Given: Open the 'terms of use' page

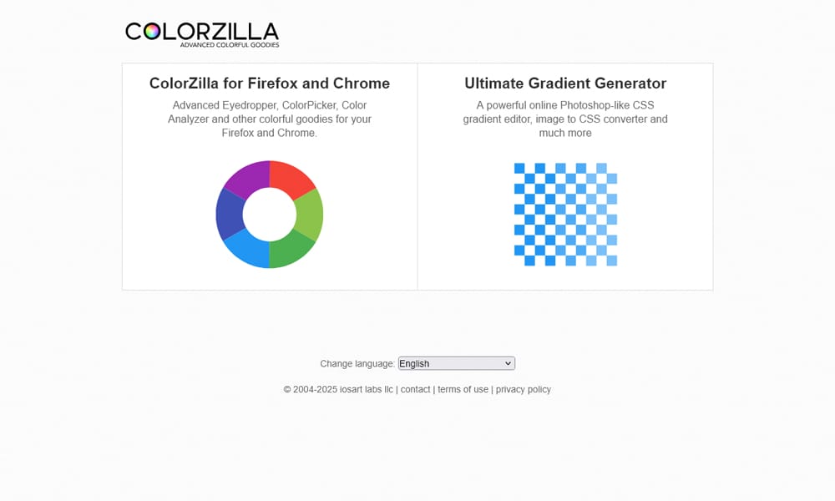Looking at the screenshot, I should (x=463, y=389).
